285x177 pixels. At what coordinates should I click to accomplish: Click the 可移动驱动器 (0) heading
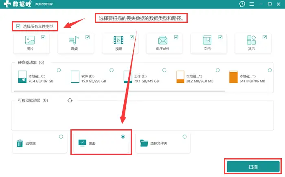33,100
